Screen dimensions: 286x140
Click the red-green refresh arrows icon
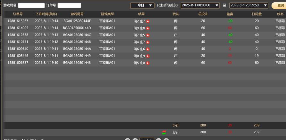pos(164,132)
